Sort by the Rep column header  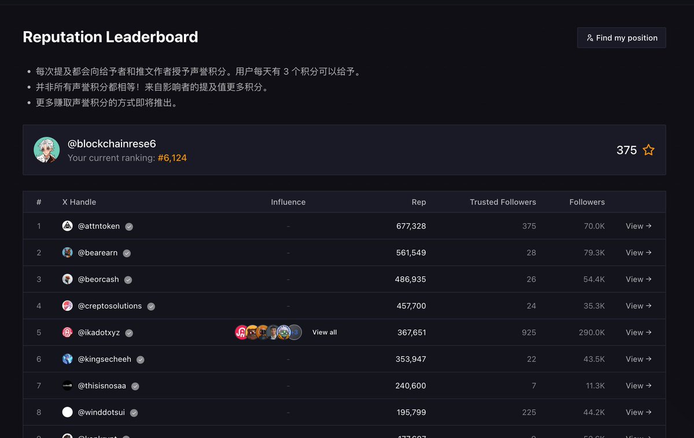coord(419,202)
